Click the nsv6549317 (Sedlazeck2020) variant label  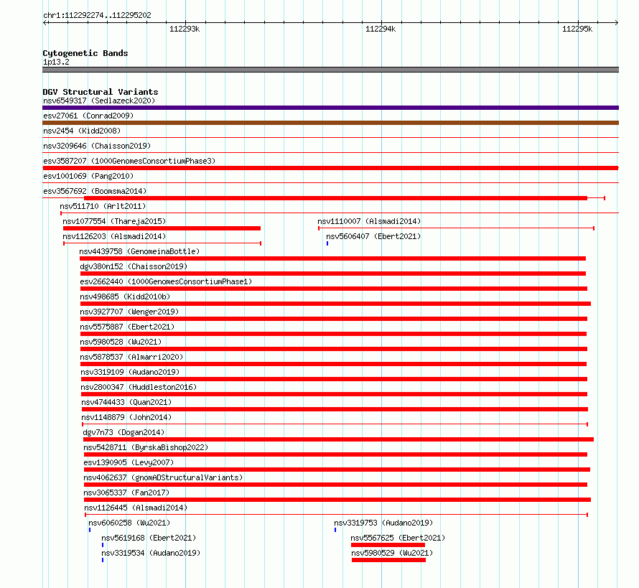(99, 101)
